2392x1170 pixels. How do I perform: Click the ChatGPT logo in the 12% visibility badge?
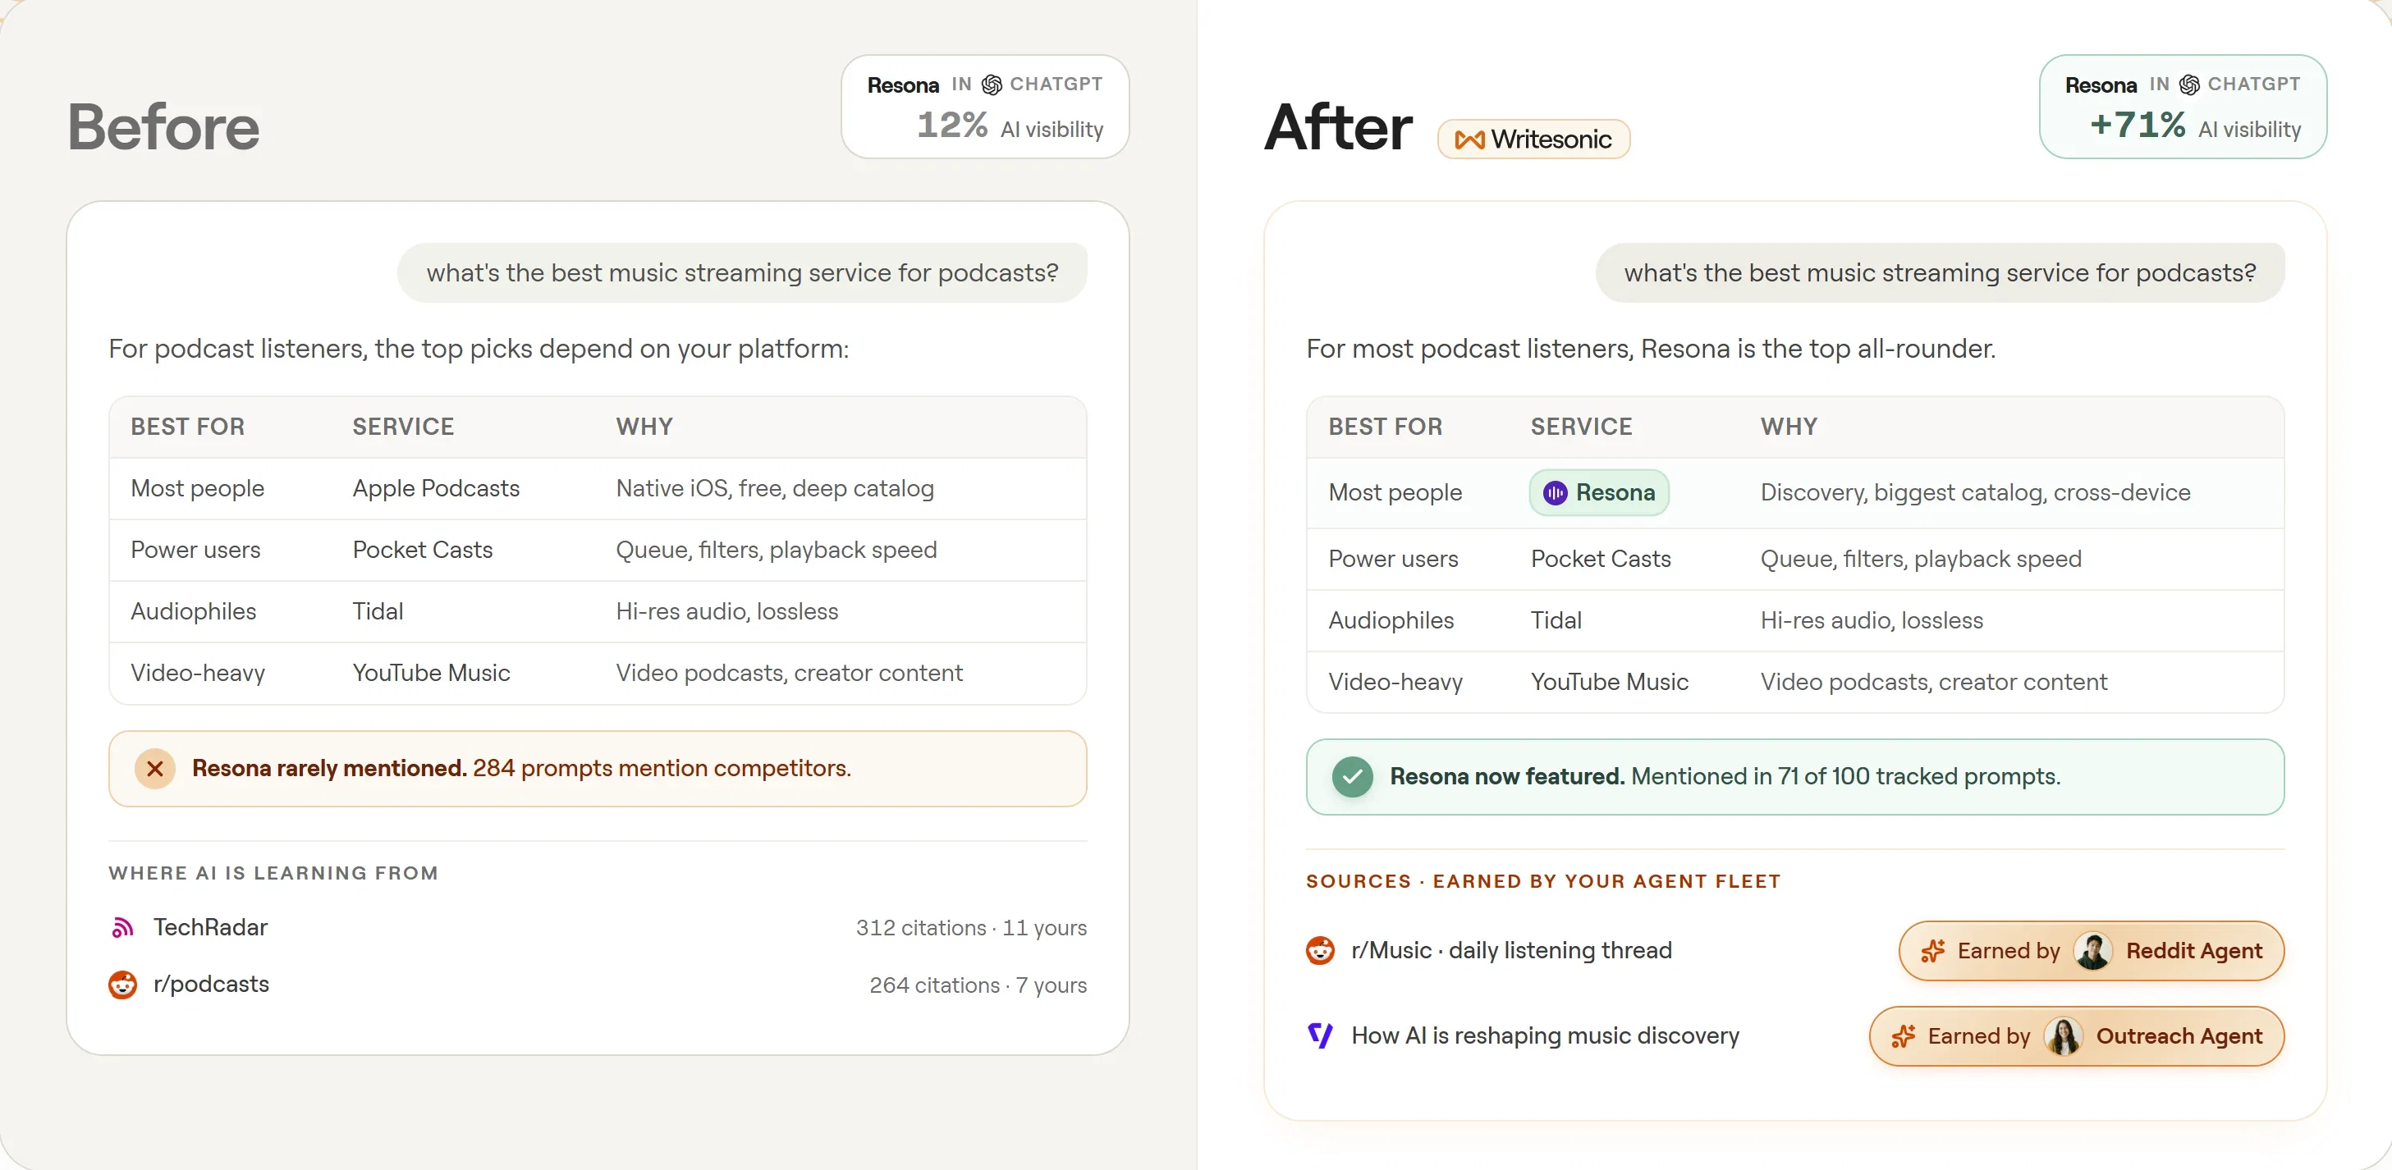click(x=992, y=85)
